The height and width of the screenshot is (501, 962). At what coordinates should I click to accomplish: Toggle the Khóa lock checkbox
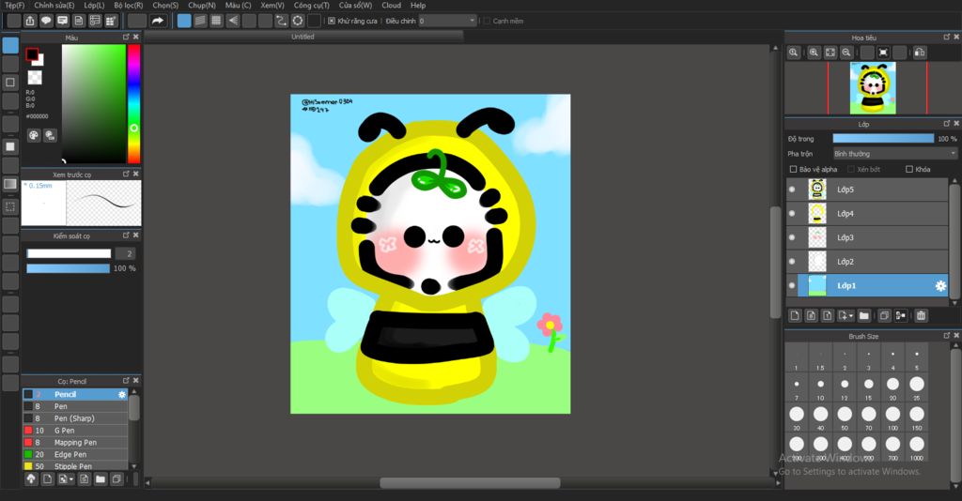pyautogui.click(x=908, y=170)
